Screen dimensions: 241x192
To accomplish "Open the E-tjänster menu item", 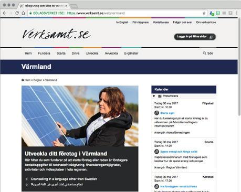I will pos(131,53).
